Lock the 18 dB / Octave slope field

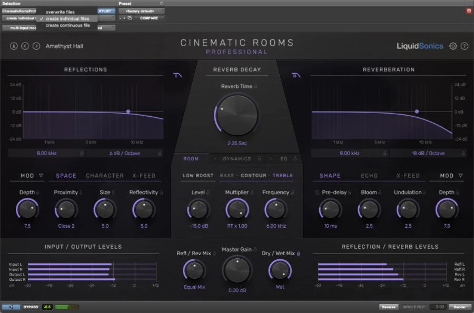[x=463, y=153]
